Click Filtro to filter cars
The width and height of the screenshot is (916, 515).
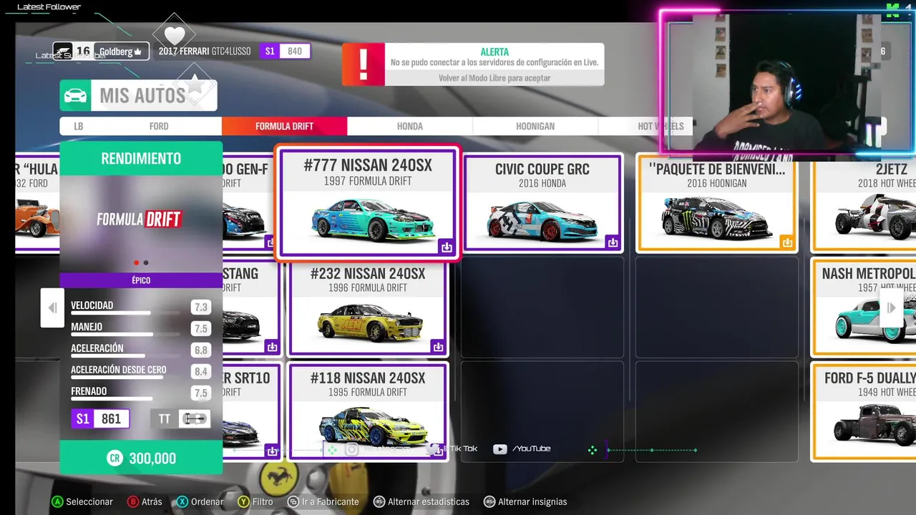pos(263,502)
